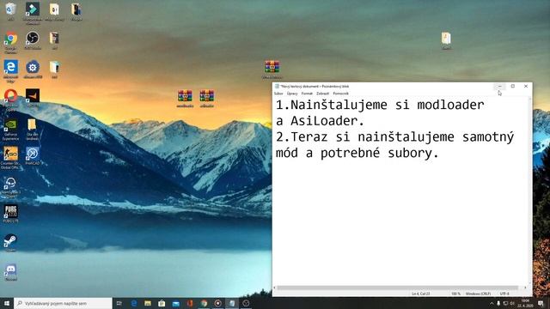Open the TeamSpeak 3 Client desktop shortcut
This screenshot has width=550, height=309.
pyautogui.click(x=11, y=187)
